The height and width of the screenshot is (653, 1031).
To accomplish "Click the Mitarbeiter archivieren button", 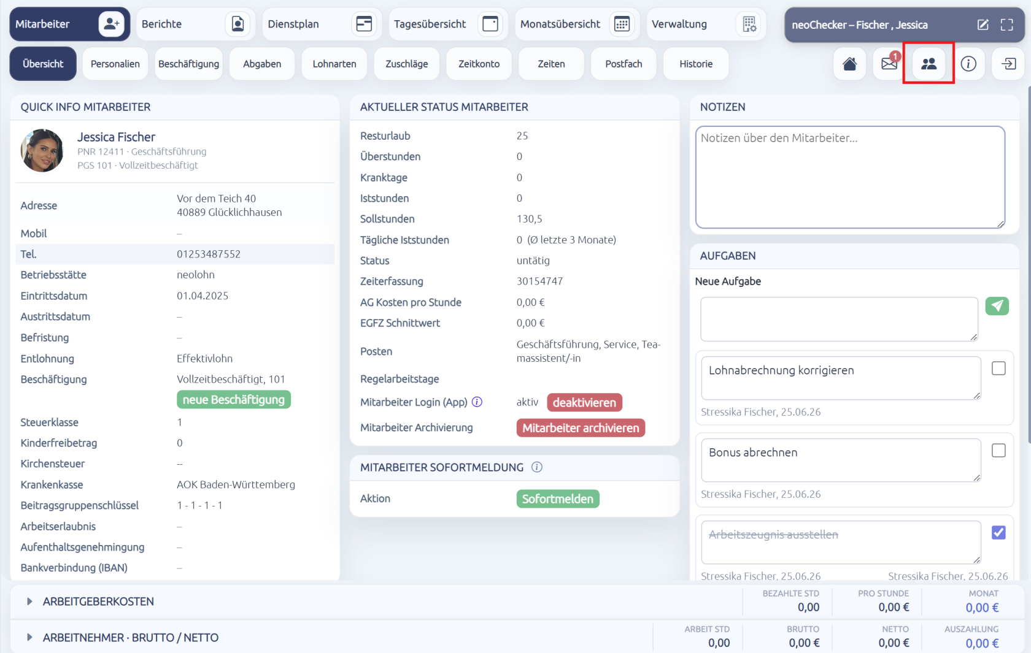I will tap(581, 428).
